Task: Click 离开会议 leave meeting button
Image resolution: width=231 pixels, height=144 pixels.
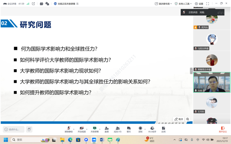Action: pos(223,129)
